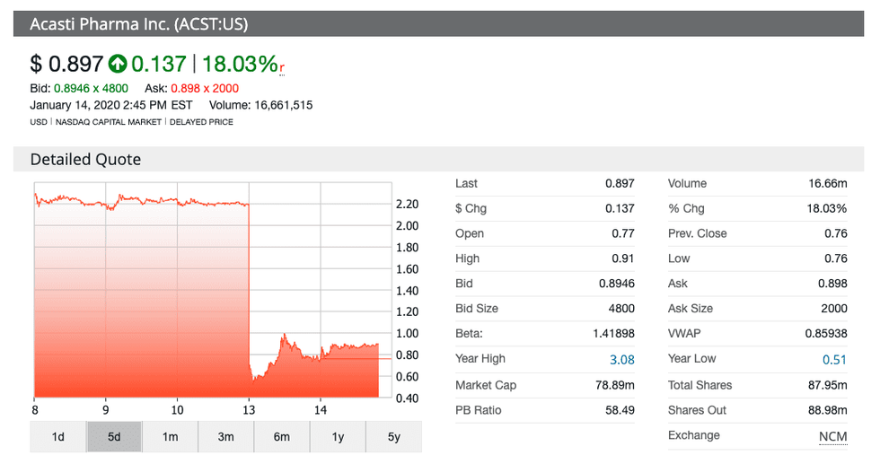This screenshot has width=880, height=464.
Task: Show the 1y chart range
Action: pyautogui.click(x=338, y=436)
